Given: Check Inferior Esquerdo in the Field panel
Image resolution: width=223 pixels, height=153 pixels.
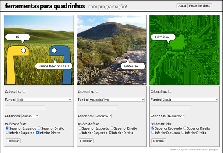Looking at the screenshot, I should pyautogui.click(x=7, y=133).
